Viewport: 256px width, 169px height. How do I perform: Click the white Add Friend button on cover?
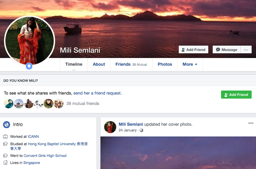194,50
